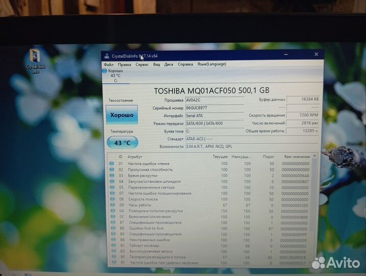Close the CrystalDiskInfo window
Viewport: 366px width, 276px height.
click(316, 54)
